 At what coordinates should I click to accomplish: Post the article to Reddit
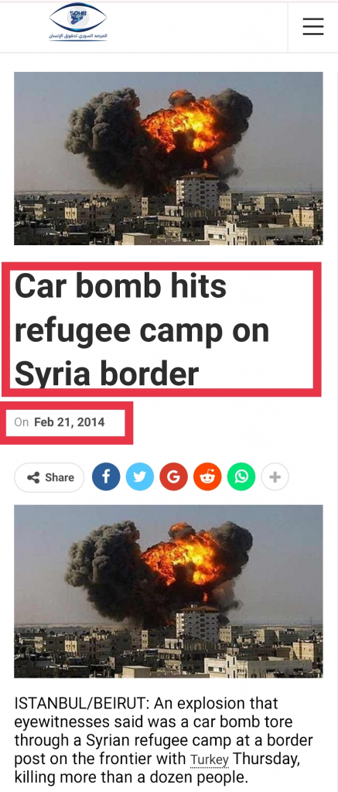[207, 476]
